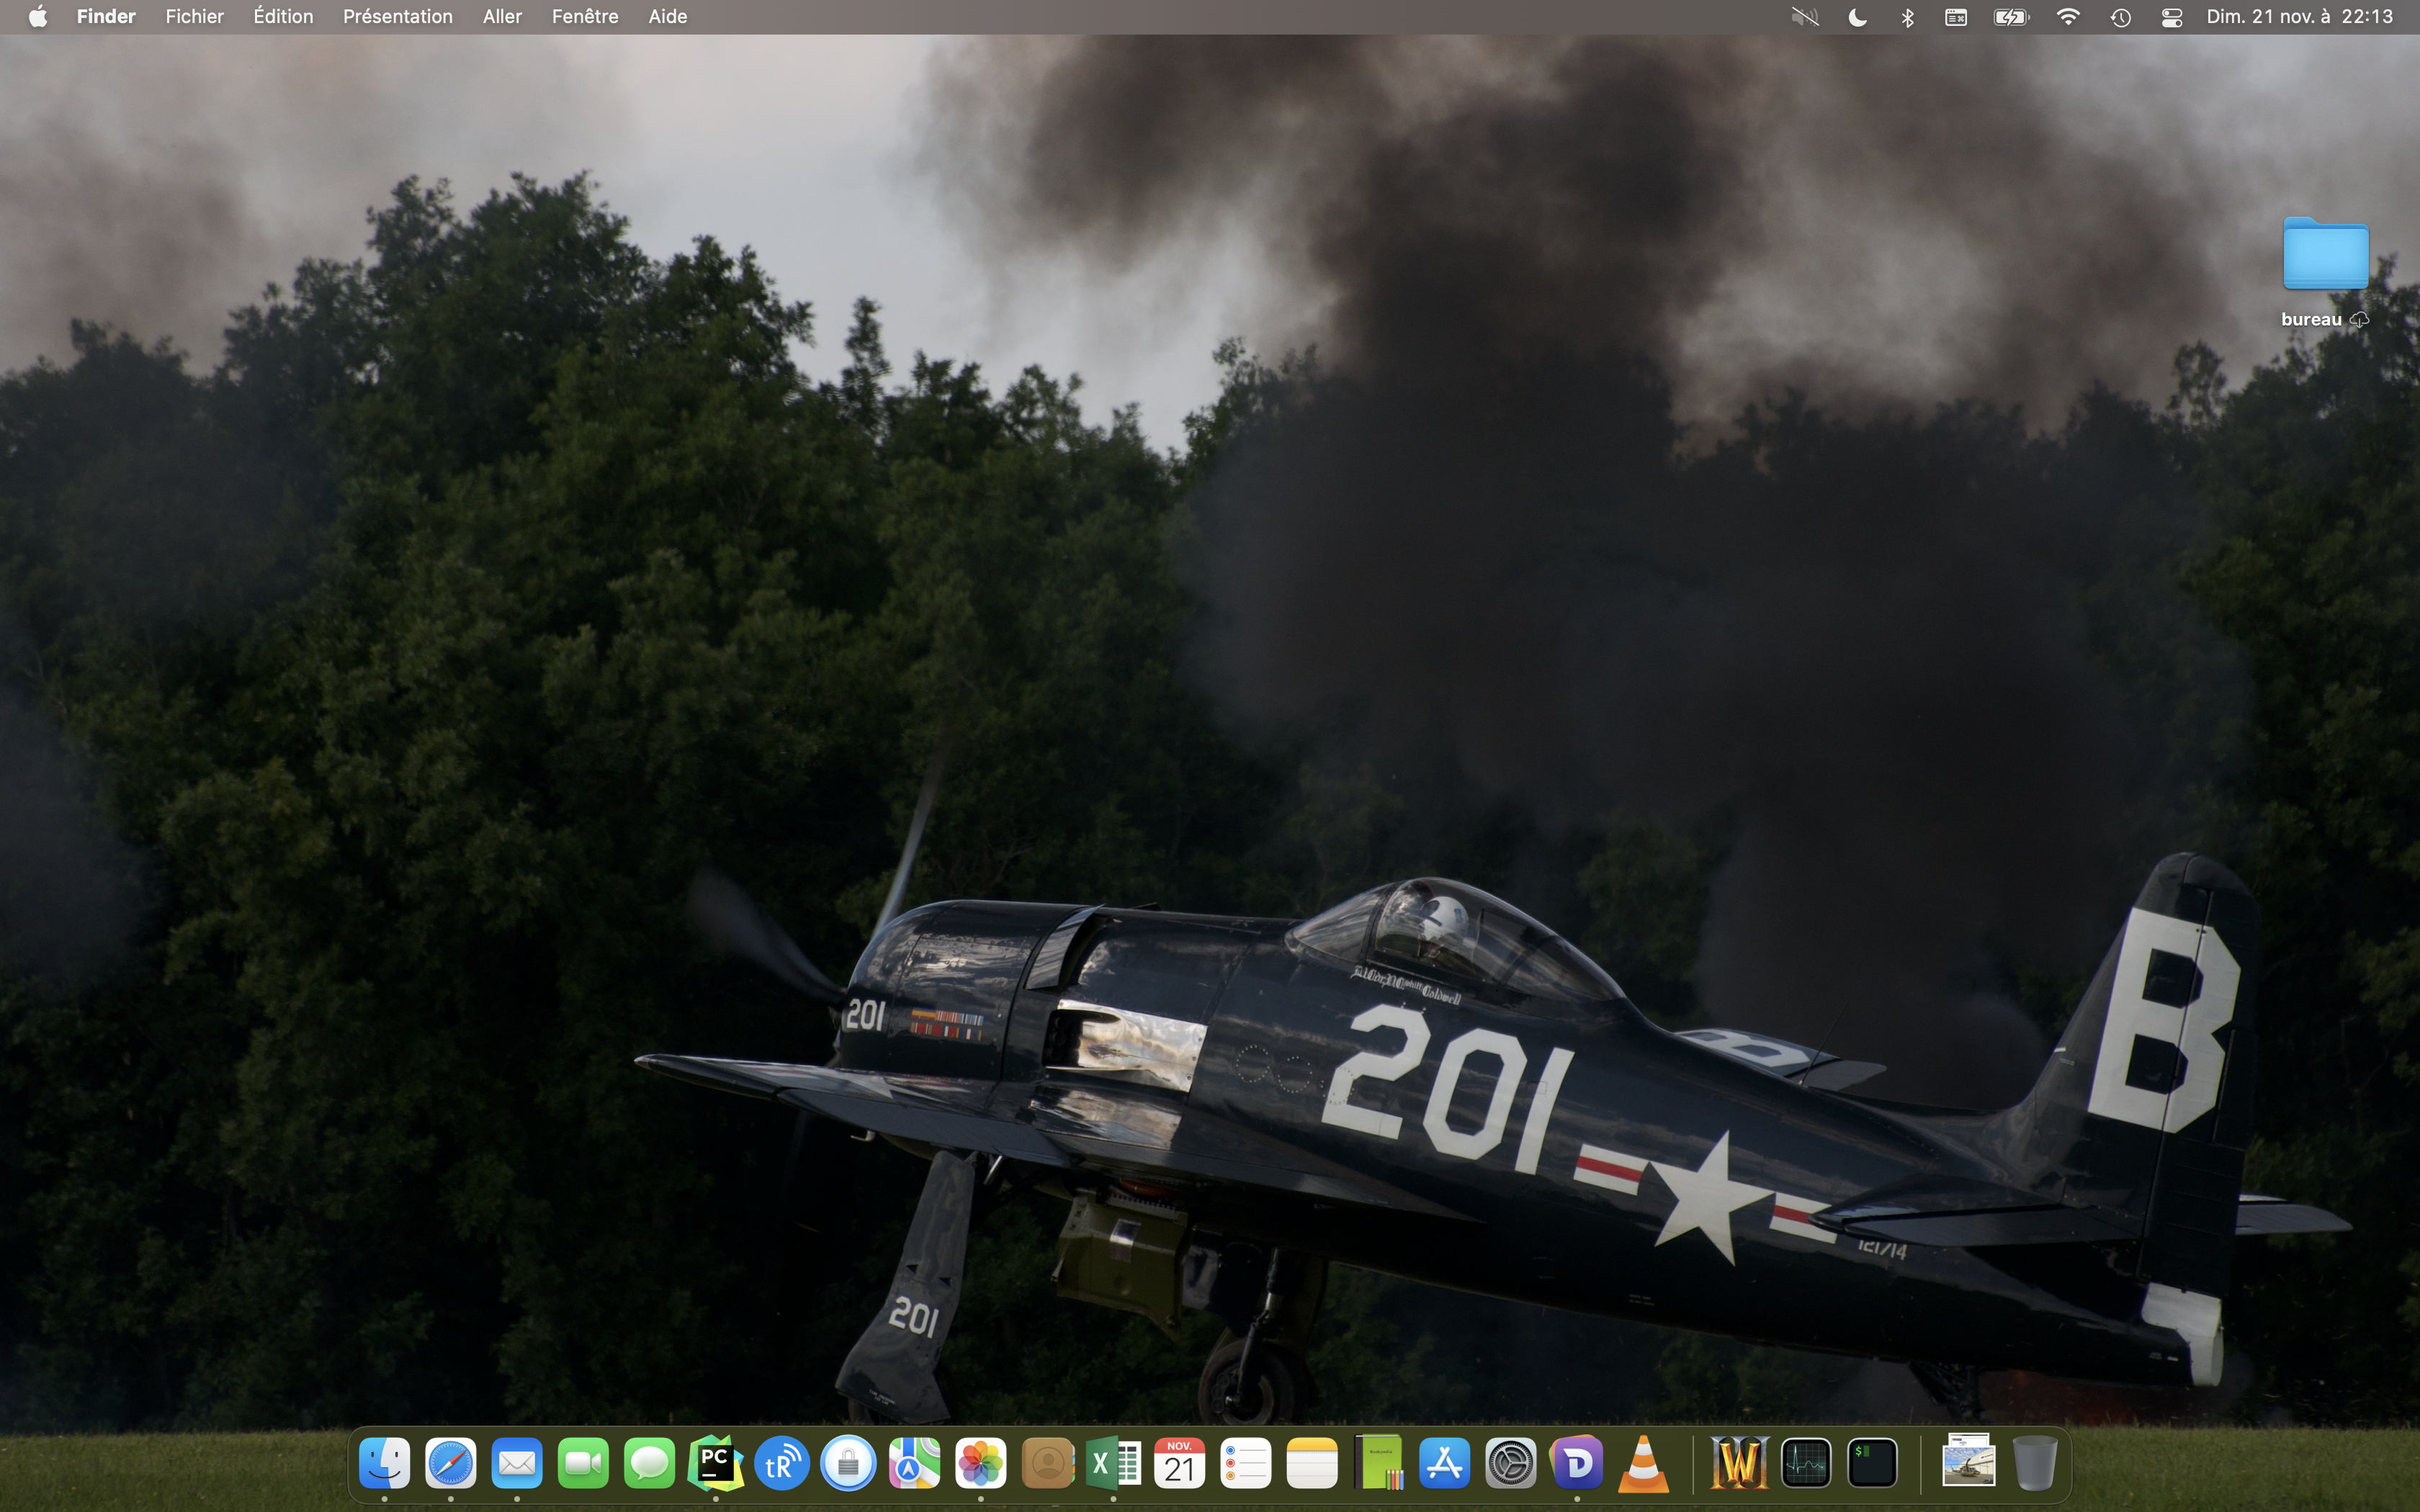
Task: Open battery status dropdown
Action: pyautogui.click(x=2010, y=17)
